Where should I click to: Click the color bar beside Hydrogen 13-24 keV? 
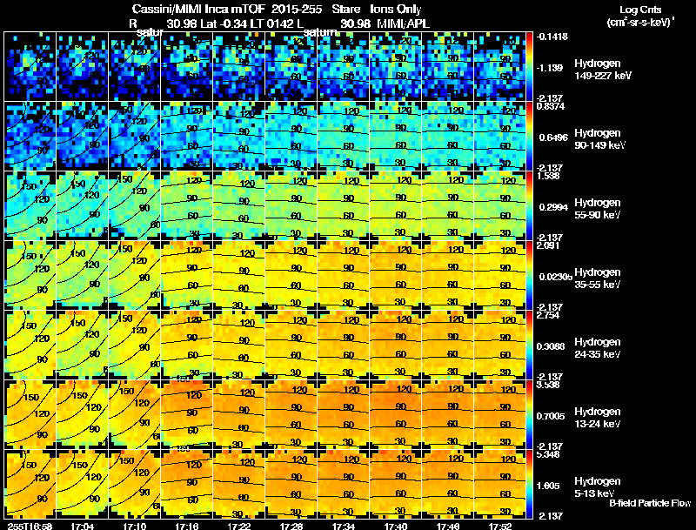(x=529, y=414)
